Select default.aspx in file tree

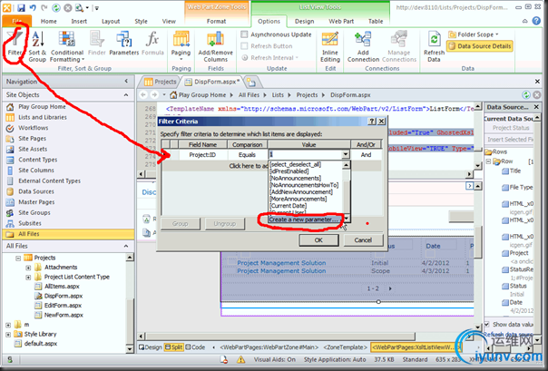point(41,344)
